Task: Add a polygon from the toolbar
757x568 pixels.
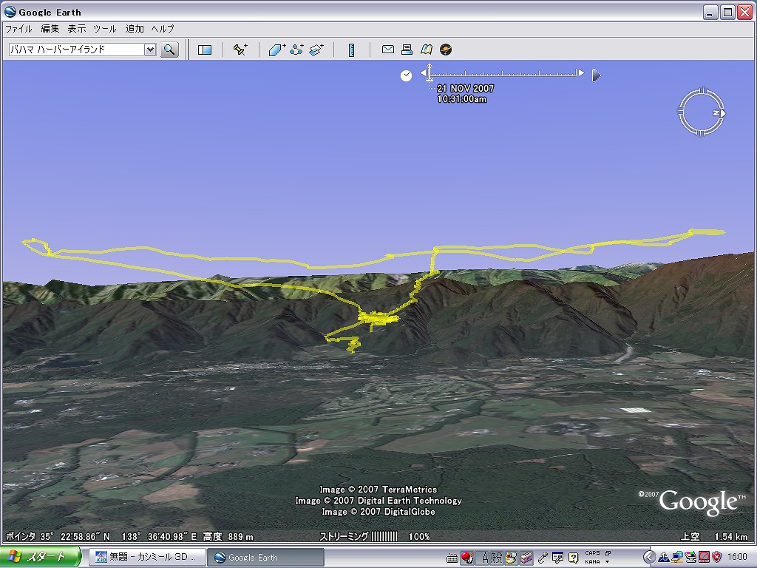Action: [x=276, y=50]
